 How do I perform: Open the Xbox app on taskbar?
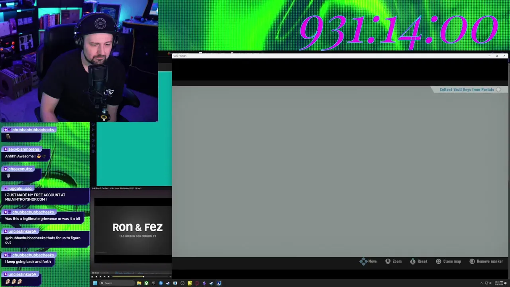pos(146,283)
